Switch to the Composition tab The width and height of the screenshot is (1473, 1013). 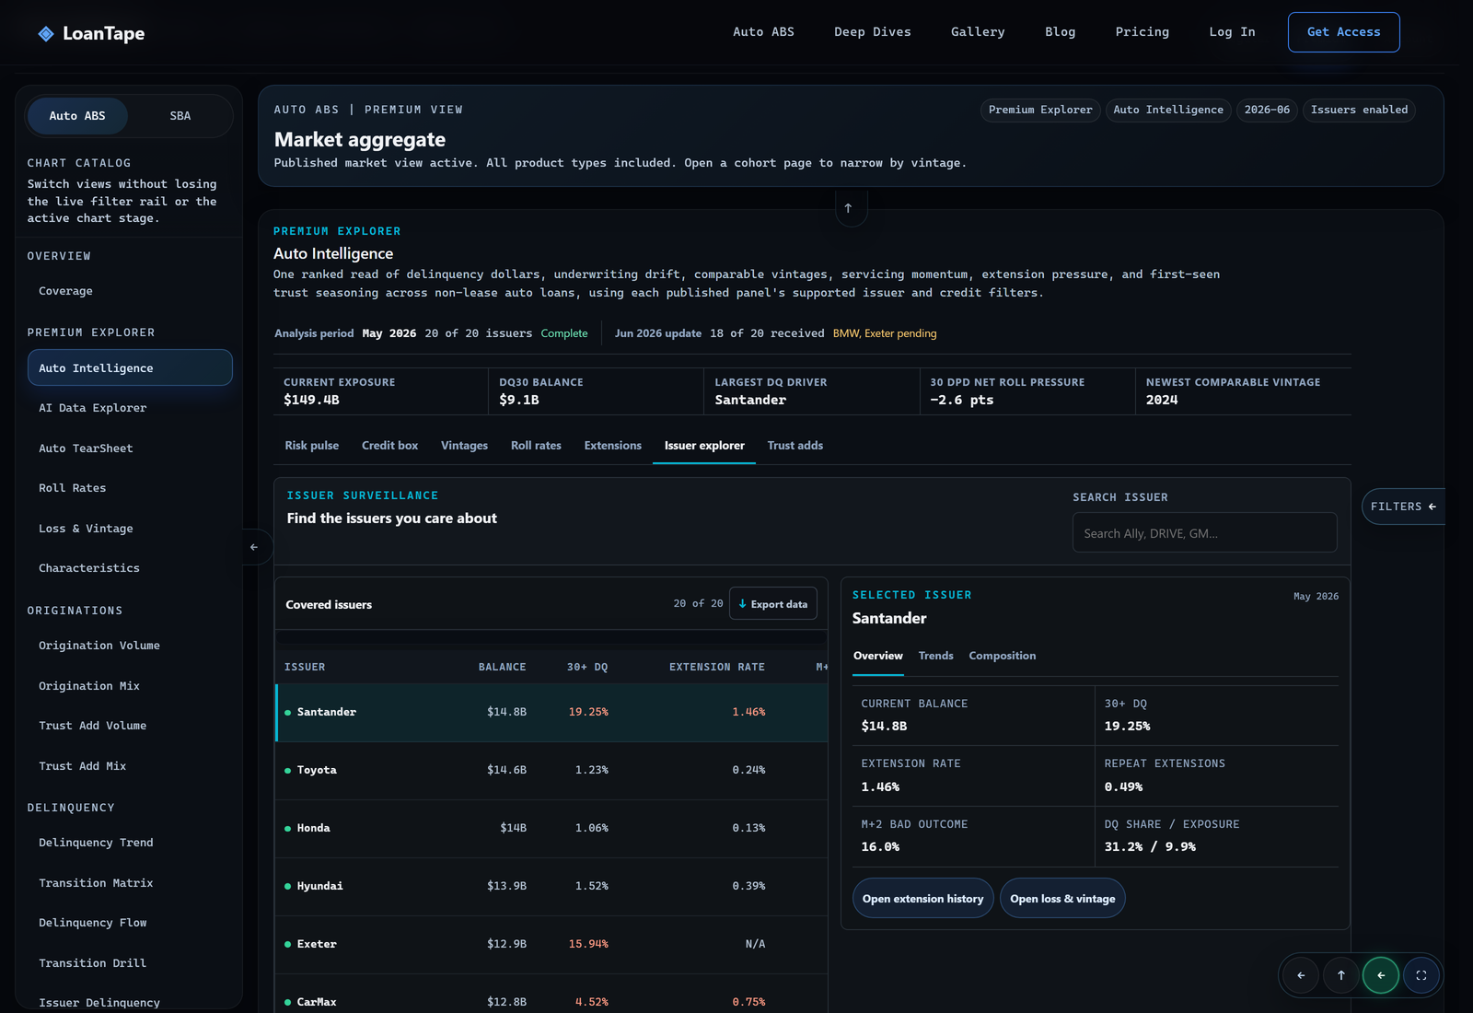click(x=1002, y=656)
